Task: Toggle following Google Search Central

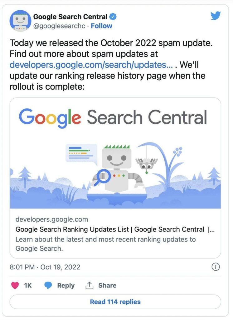Action: click(101, 26)
